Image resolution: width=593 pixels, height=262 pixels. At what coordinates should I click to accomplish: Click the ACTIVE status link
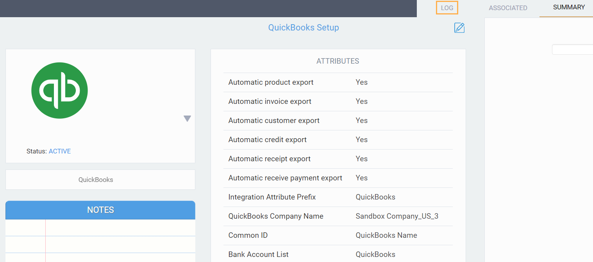pos(60,151)
